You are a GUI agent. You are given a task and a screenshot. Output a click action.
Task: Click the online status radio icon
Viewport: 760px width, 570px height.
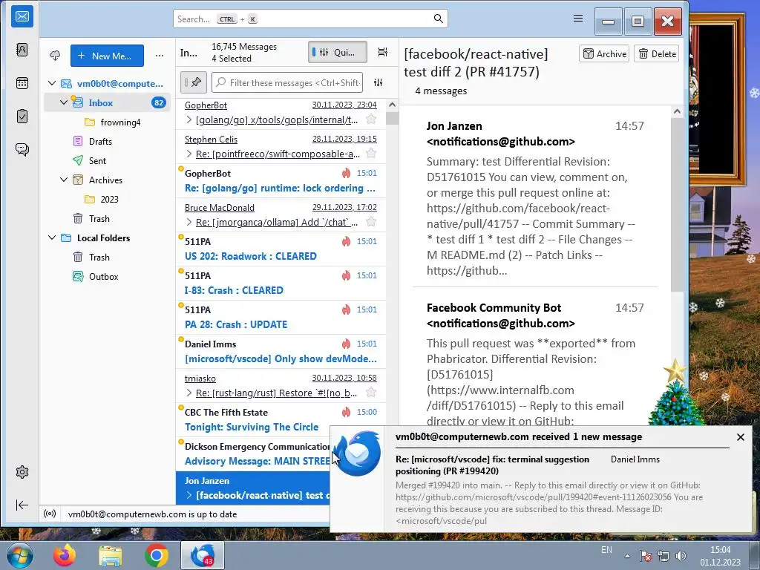pos(50,514)
